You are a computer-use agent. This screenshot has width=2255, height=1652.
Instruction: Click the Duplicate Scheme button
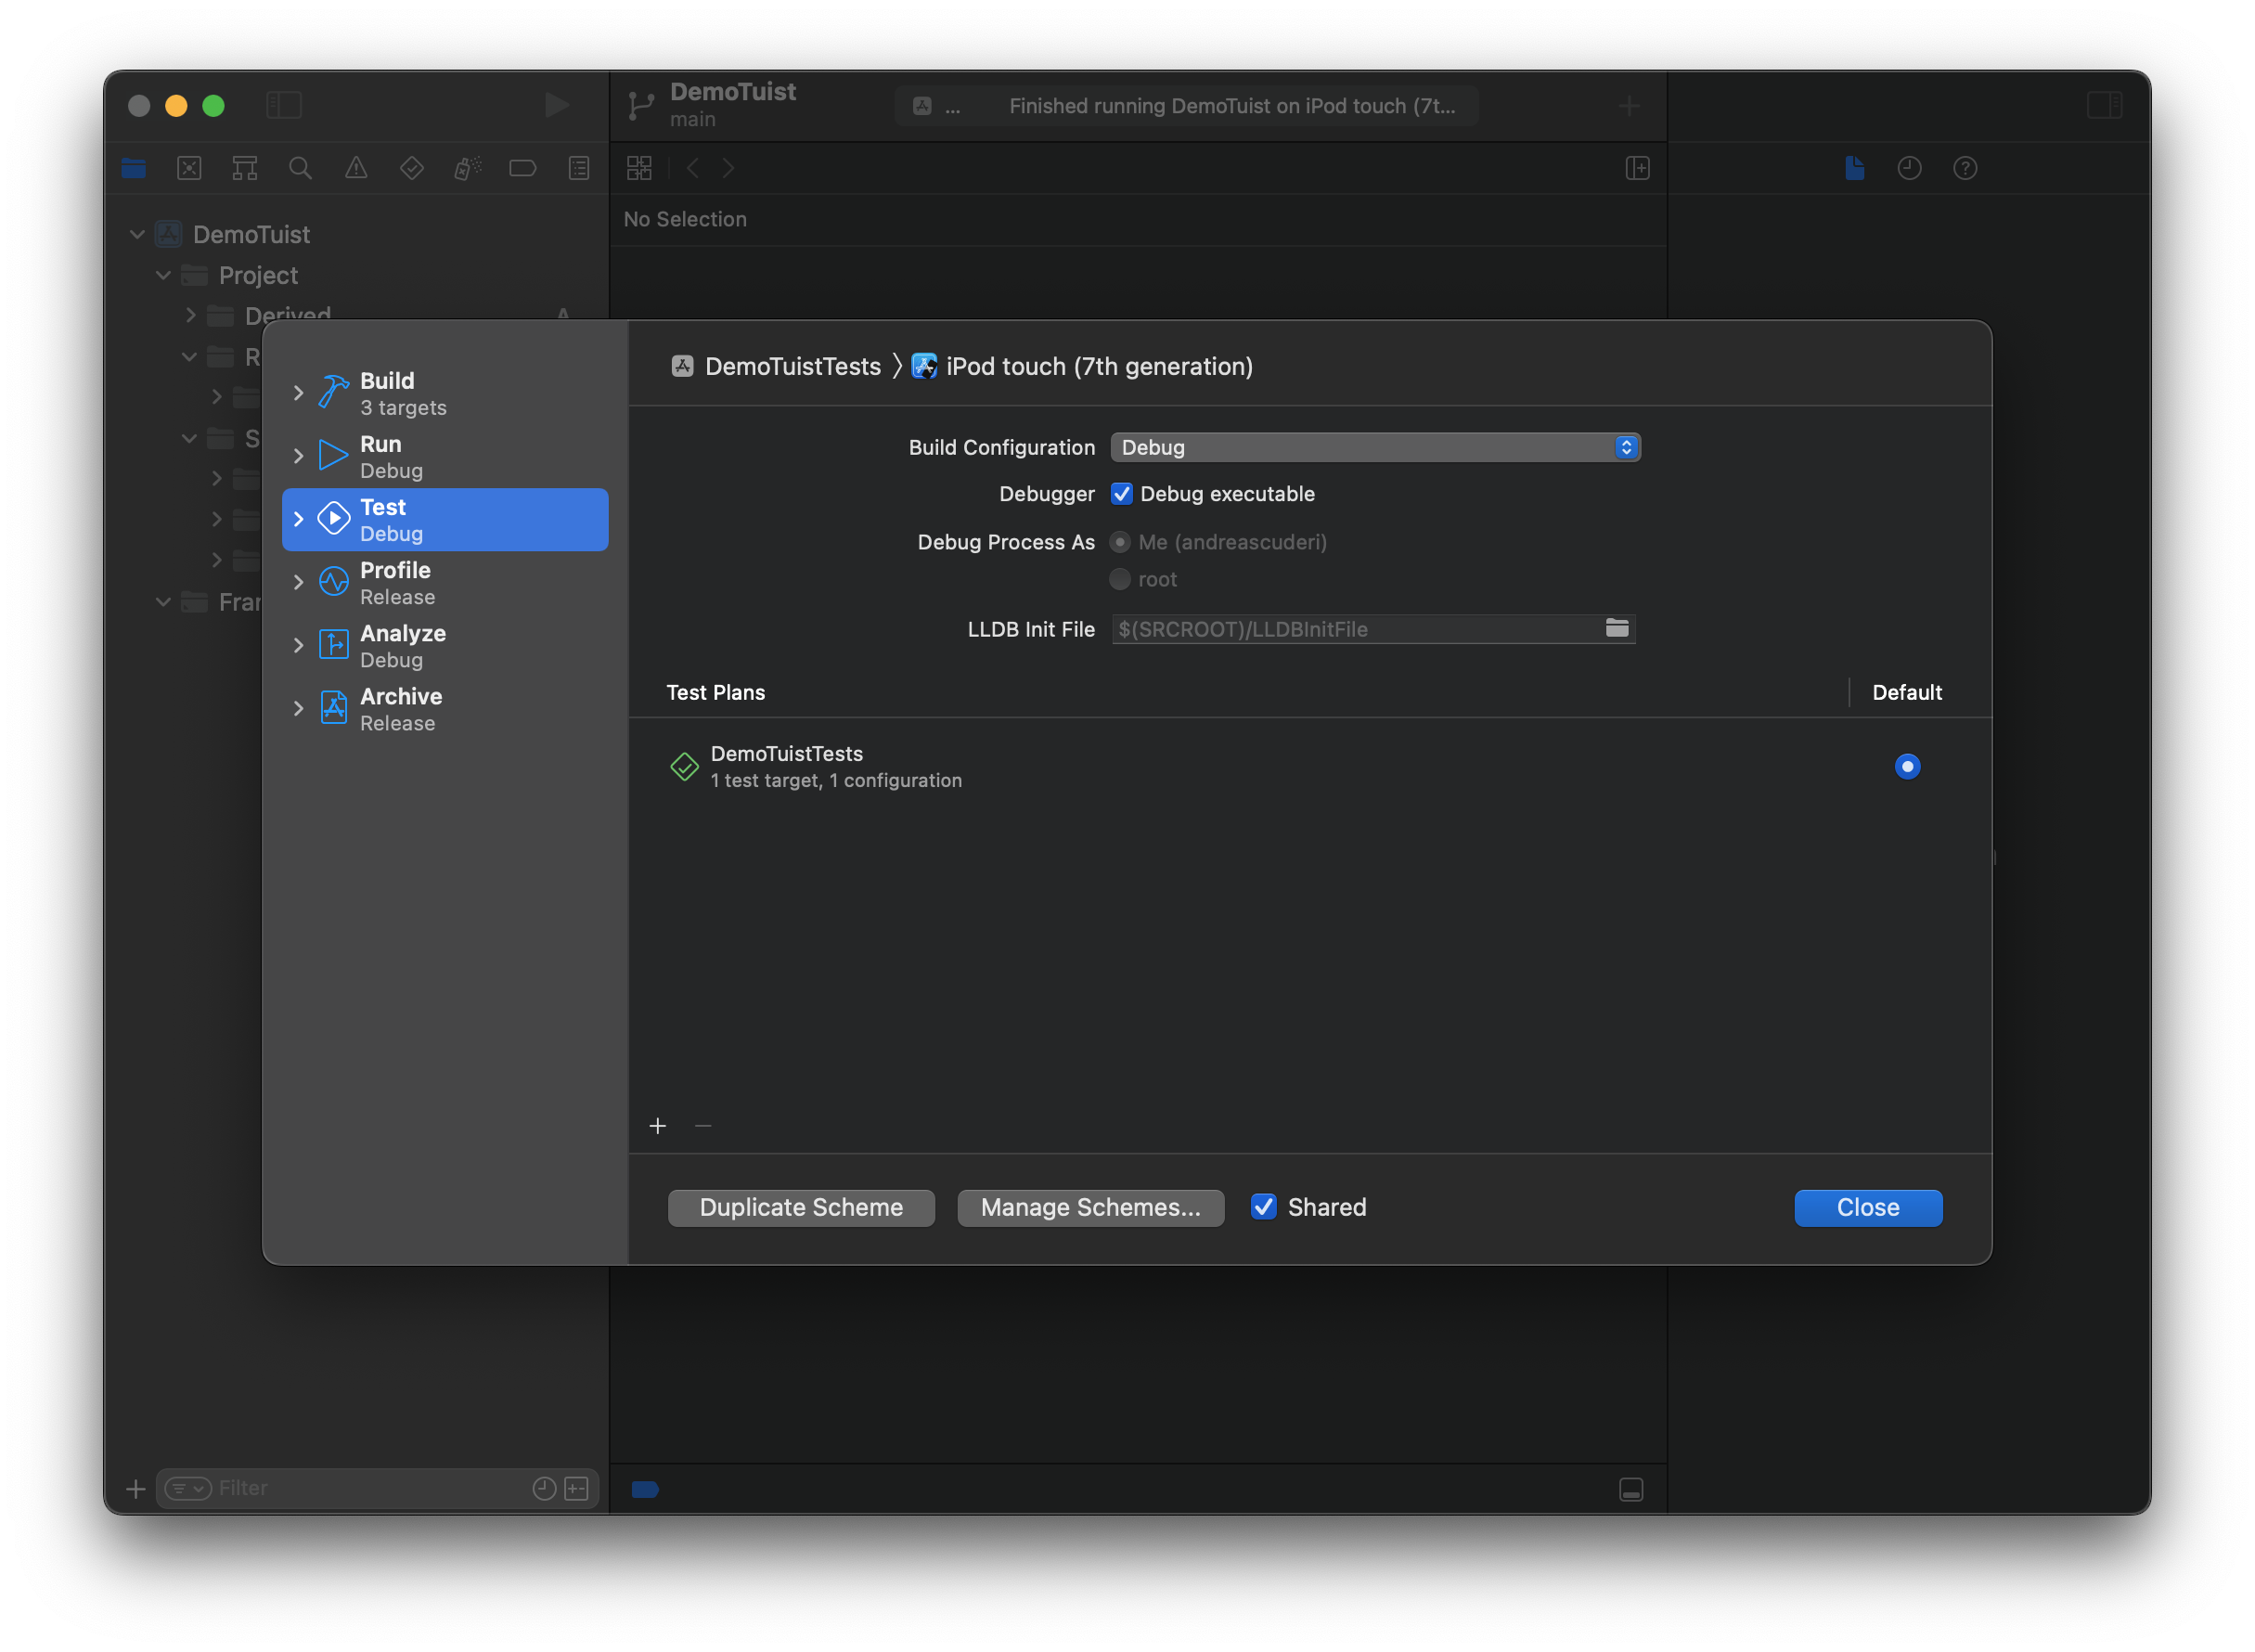tap(801, 1207)
